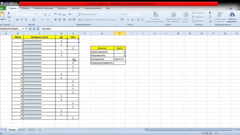Open Conditional Formatting (Условное форматирование)
Image resolution: width=240 pixels, height=135 pixels.
(x=155, y=17)
